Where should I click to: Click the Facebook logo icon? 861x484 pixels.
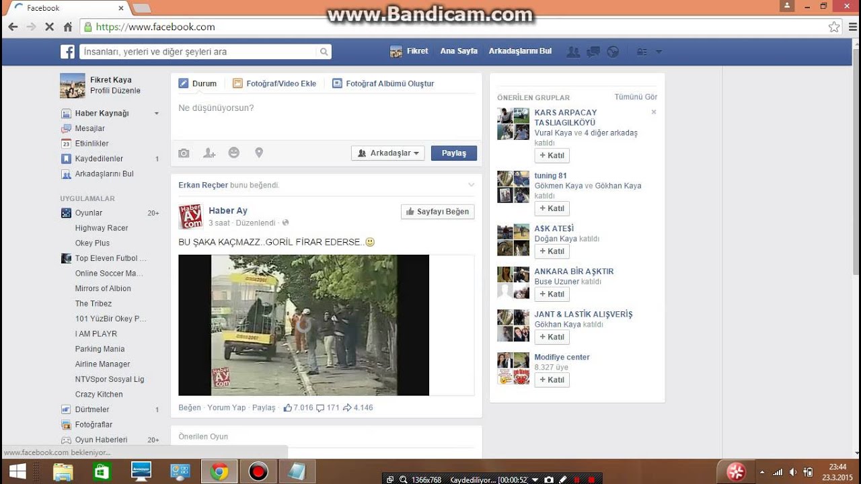click(67, 52)
